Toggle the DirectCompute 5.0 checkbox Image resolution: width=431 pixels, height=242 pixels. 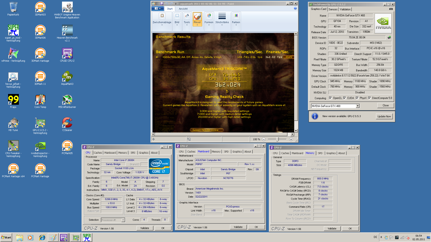pos(369,98)
